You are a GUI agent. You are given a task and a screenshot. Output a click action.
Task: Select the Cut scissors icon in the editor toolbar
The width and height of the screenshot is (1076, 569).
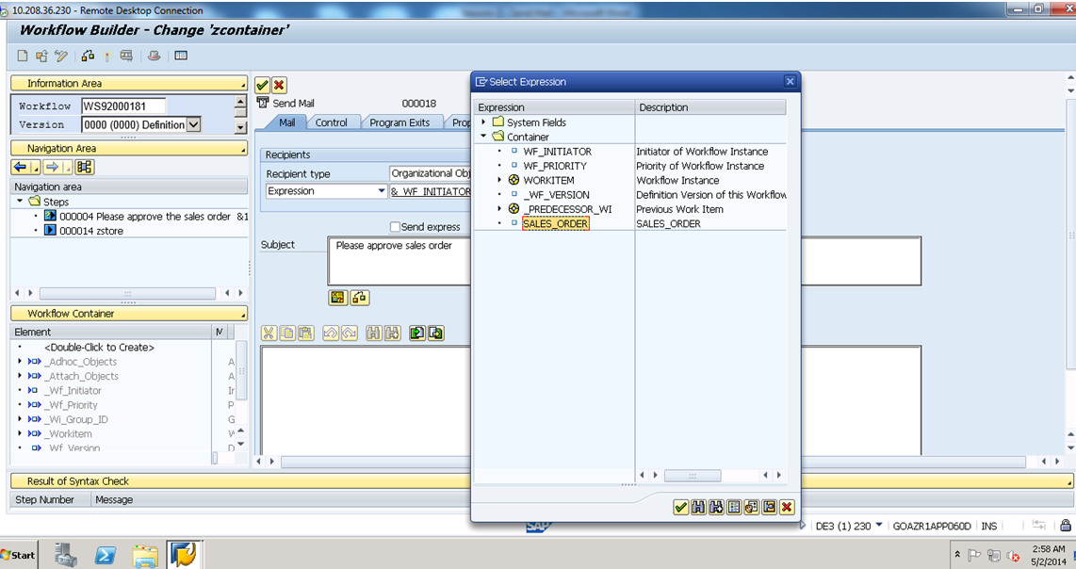pos(269,333)
